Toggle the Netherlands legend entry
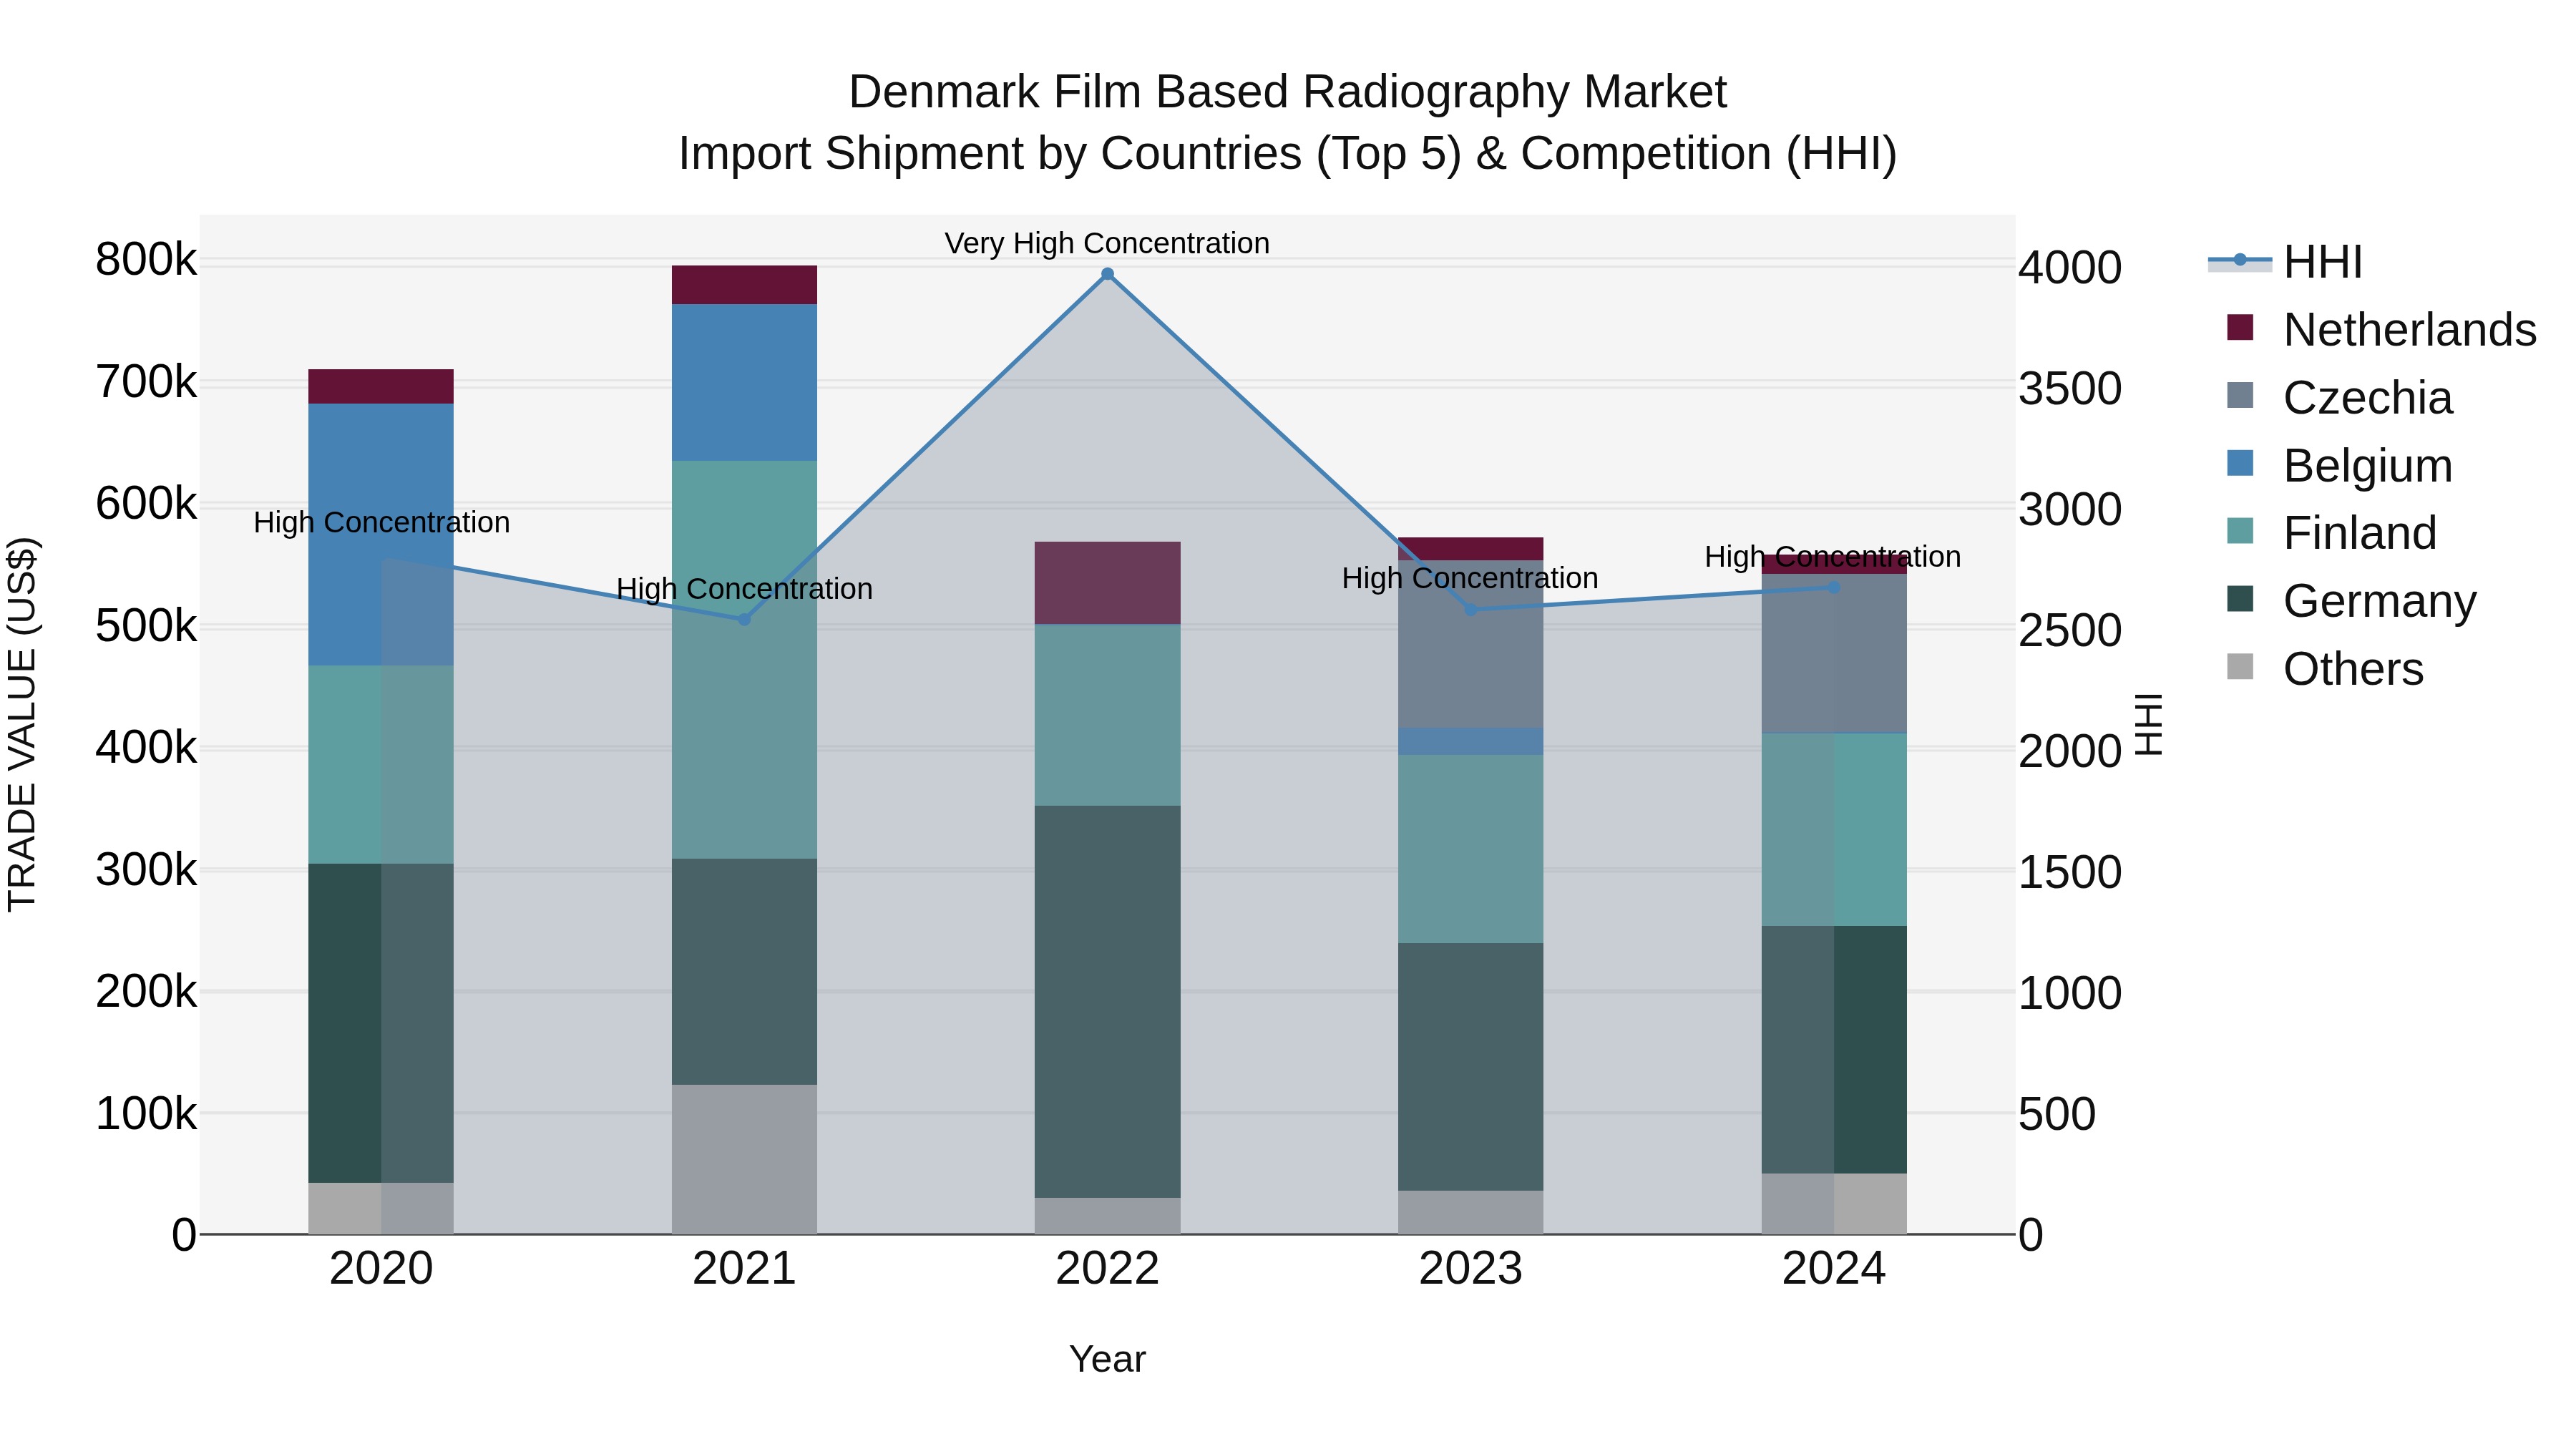This screenshot has height=1449, width=2576. (2381, 329)
